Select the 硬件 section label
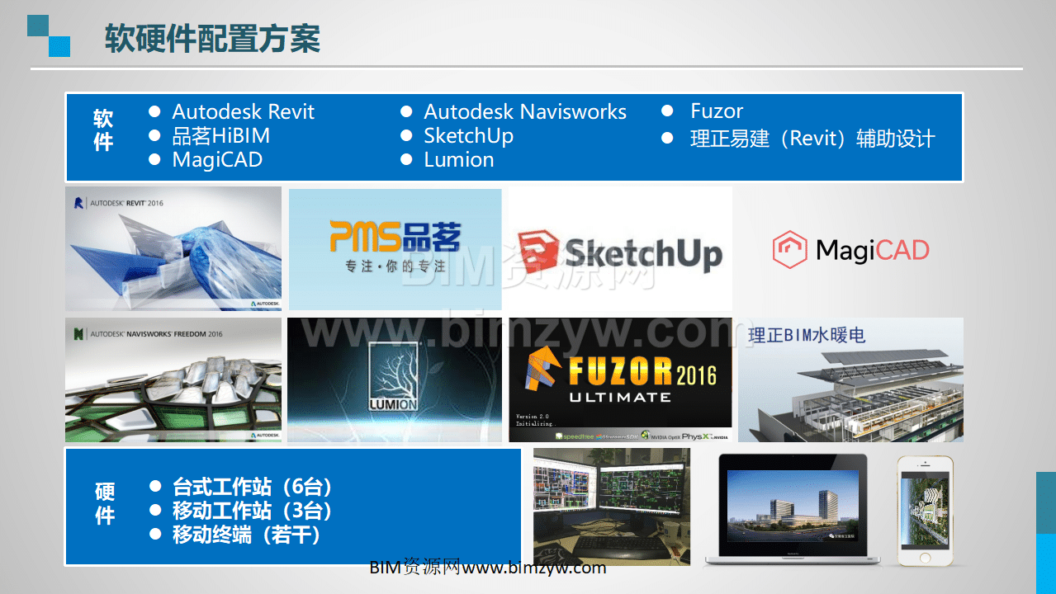The width and height of the screenshot is (1056, 594). click(104, 504)
